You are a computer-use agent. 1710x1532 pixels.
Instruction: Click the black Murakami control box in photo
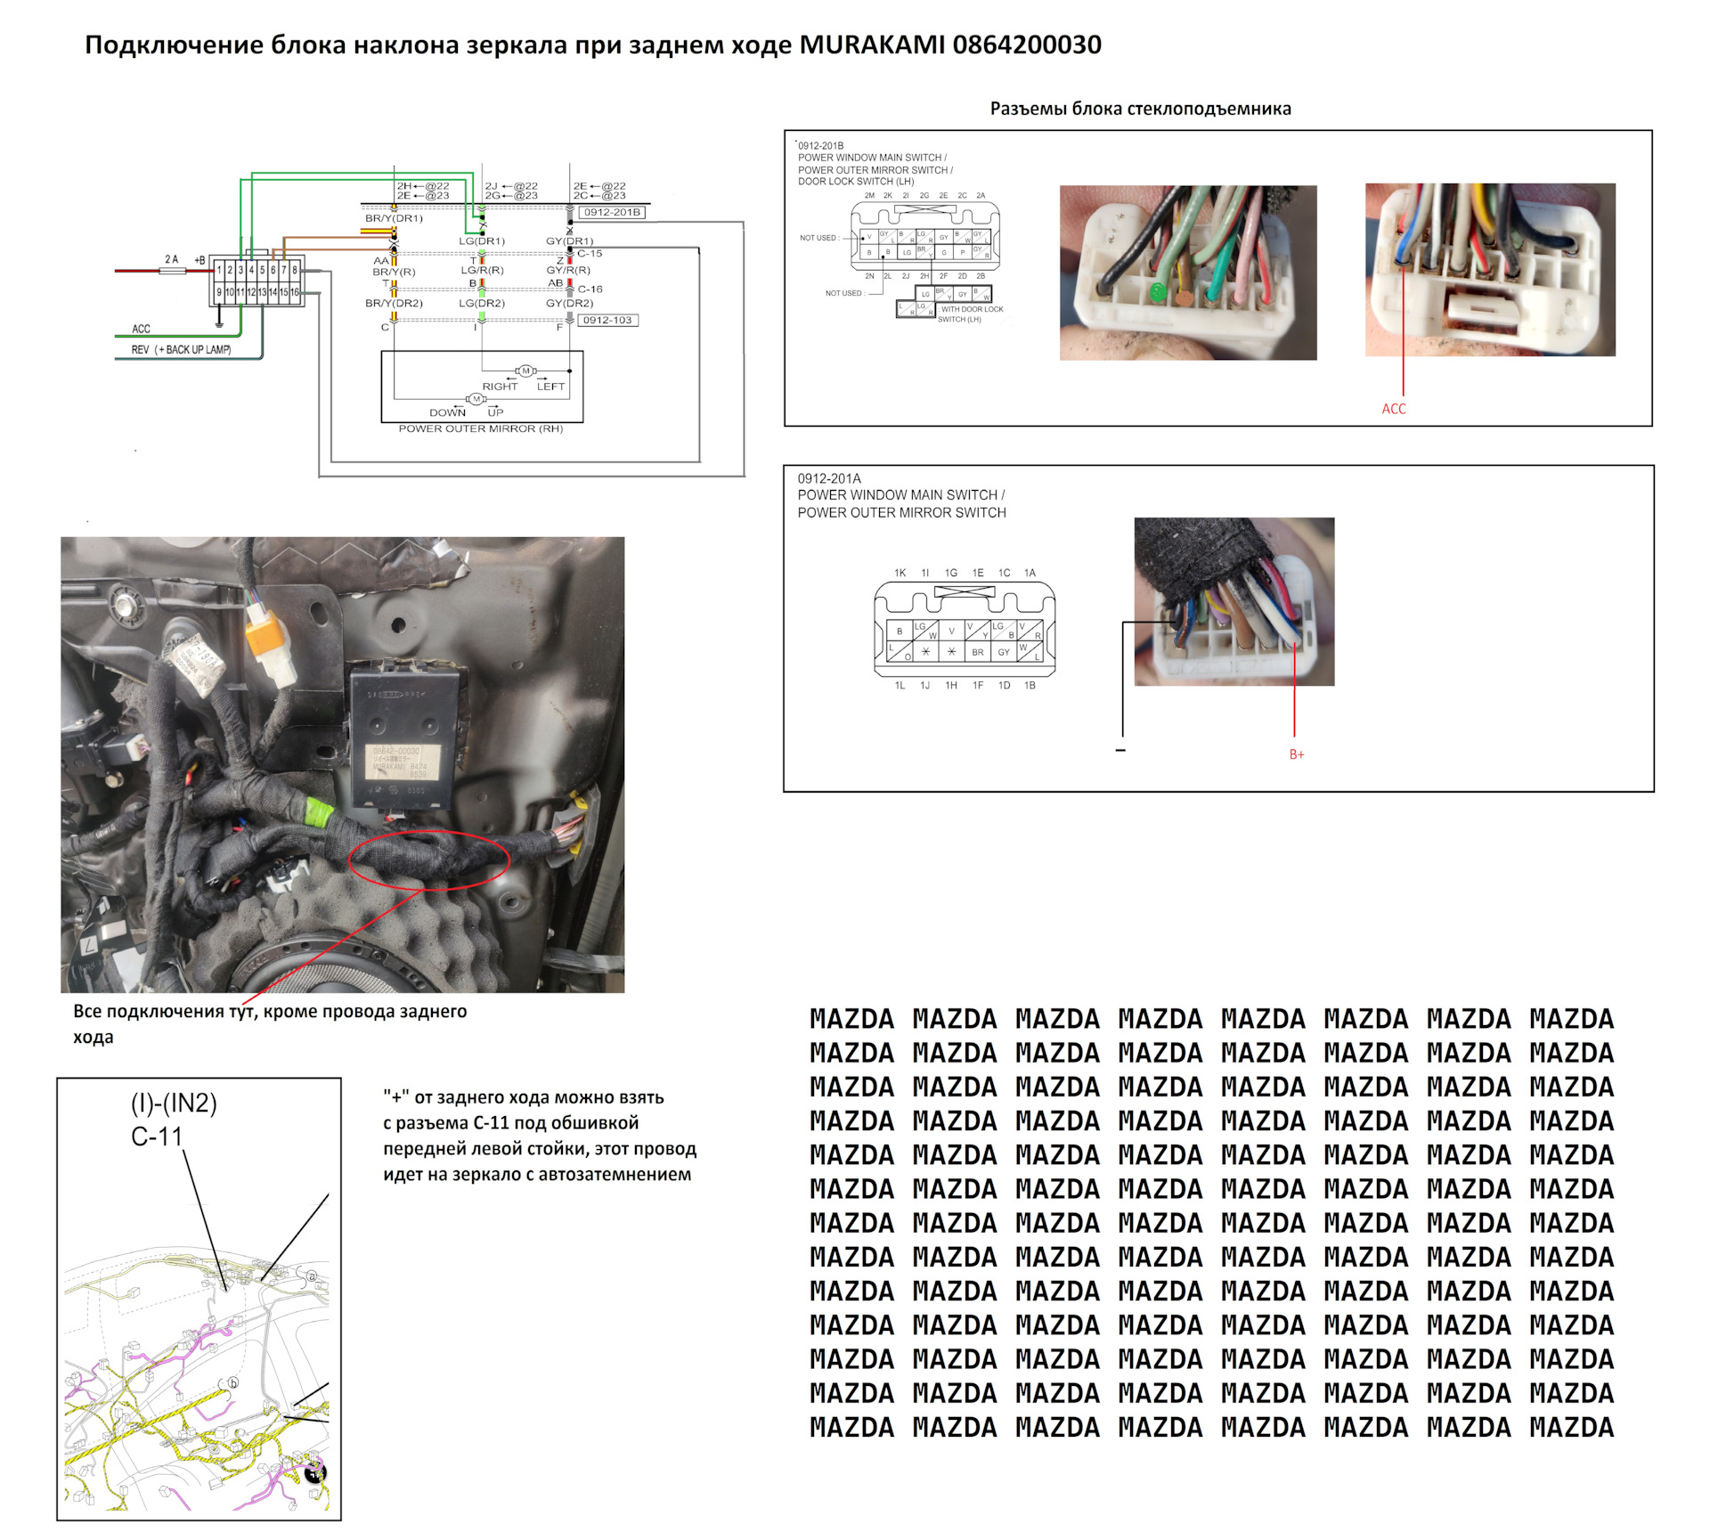point(403,737)
